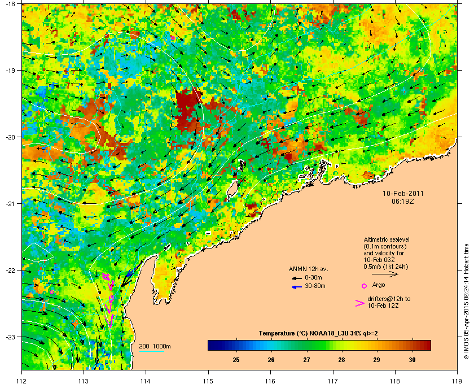Click the 0.5m/s velocity scale arrow

[385, 274]
